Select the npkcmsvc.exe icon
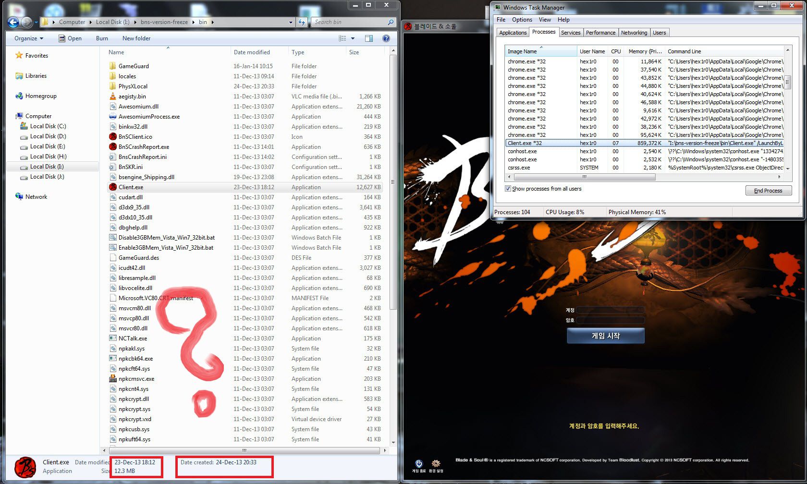Screen dimensions: 807x484 [113, 378]
